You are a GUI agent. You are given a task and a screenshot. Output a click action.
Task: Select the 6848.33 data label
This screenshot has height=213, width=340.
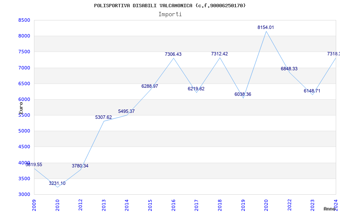(289, 69)
